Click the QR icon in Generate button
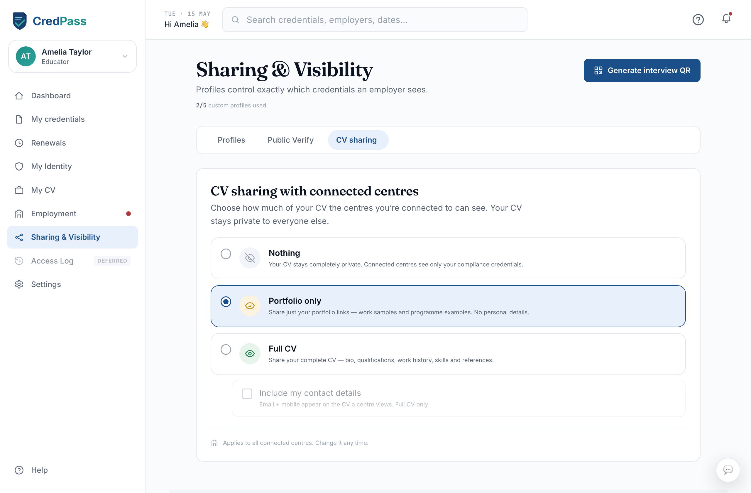The width and height of the screenshot is (751, 493). click(x=598, y=70)
